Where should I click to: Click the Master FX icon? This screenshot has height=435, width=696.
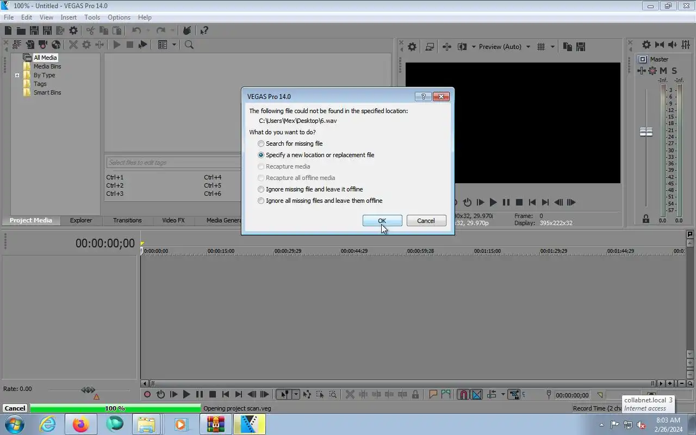coord(642,71)
